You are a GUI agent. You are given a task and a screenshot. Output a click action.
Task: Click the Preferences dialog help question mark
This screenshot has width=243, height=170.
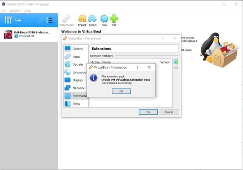pos(163,38)
